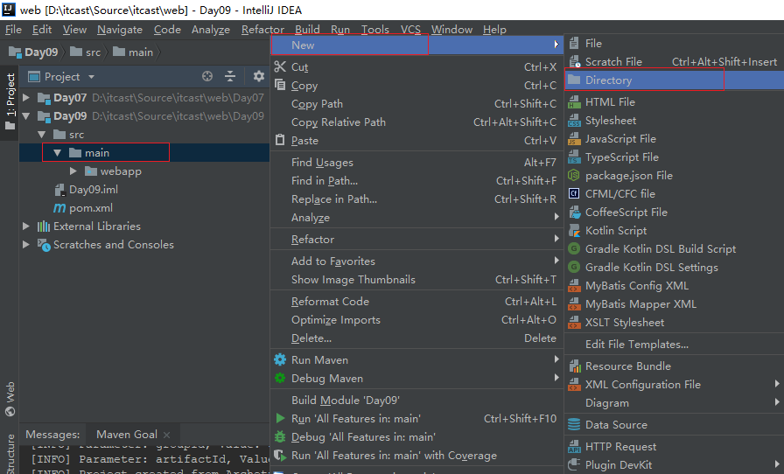Image resolution: width=784 pixels, height=474 pixels.
Task: Expand the webapp folder arrow
Action: pyautogui.click(x=73, y=171)
